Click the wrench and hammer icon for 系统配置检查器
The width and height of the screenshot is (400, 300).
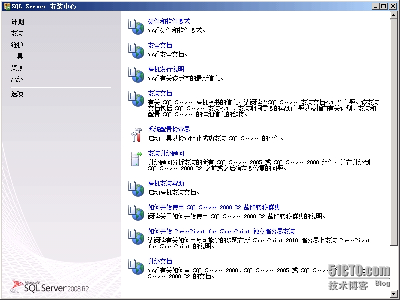point(136,135)
